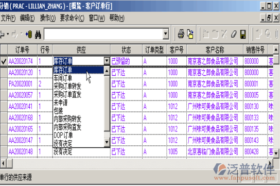Click the back arrow navigation icon
The width and height of the screenshot is (280, 186).
coord(3,34)
